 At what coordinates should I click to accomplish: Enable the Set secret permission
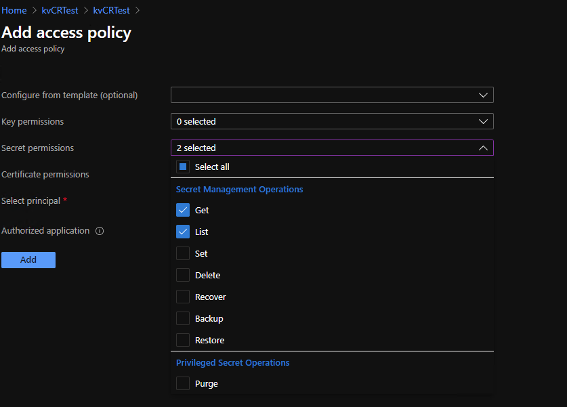tap(183, 253)
